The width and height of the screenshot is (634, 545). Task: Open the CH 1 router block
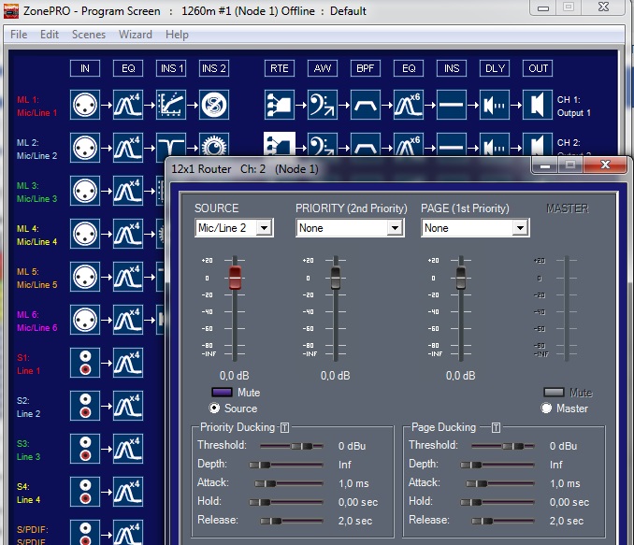coord(280,104)
